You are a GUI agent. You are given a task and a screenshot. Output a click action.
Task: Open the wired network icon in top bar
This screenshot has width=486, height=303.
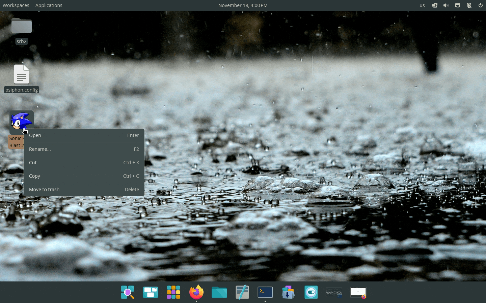point(458,5)
